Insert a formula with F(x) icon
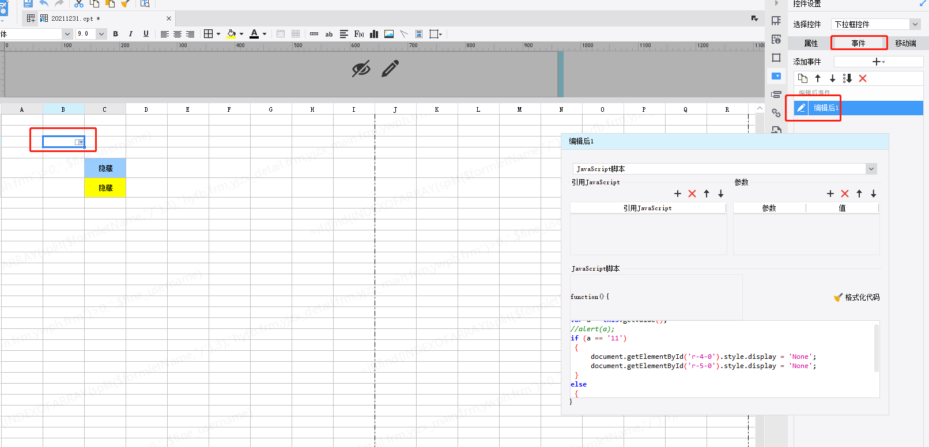929x447 pixels. point(359,34)
